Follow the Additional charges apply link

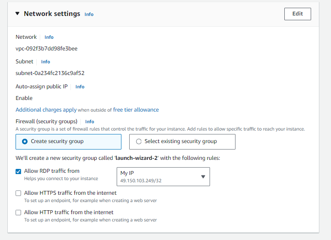[x=46, y=110]
